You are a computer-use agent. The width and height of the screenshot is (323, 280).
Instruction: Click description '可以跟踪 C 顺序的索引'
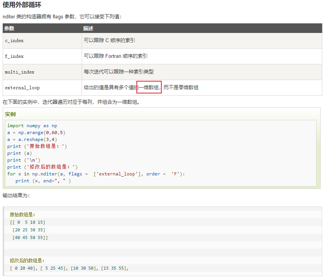pos(109,40)
